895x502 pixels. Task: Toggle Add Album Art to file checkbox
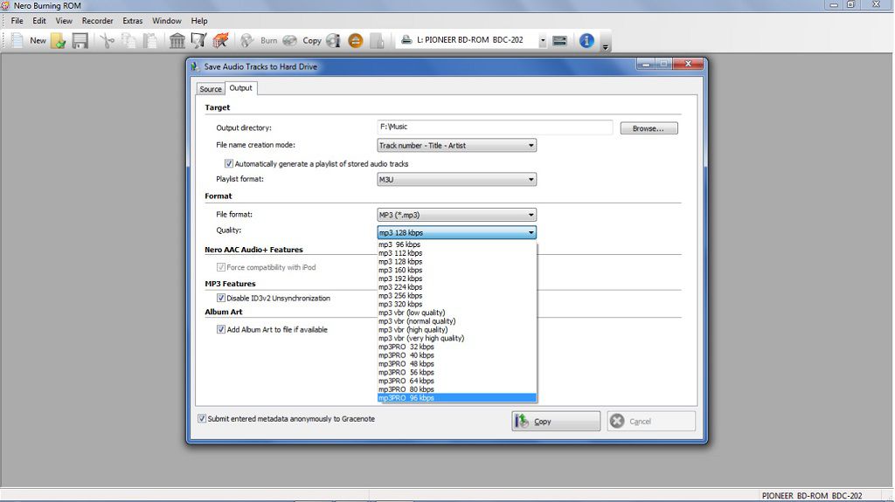point(221,329)
